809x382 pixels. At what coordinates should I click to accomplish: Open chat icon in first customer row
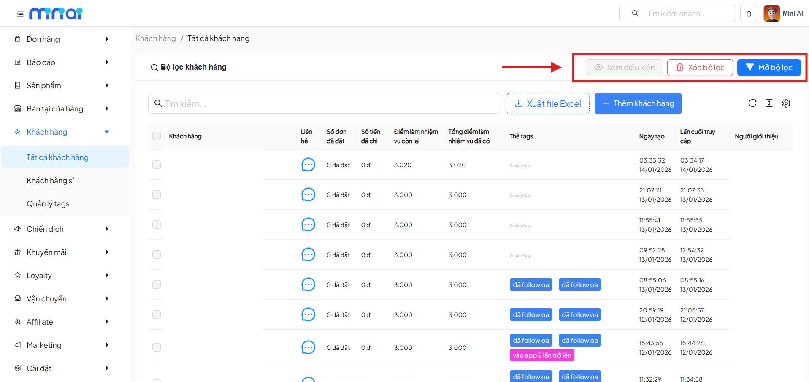(308, 165)
